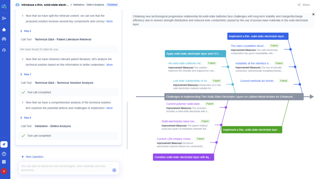
Task: Expand the chevron beside 'split the retrieval content'
Action: [23, 16]
